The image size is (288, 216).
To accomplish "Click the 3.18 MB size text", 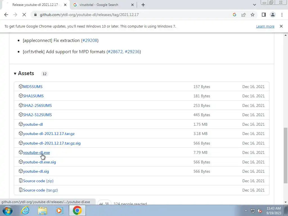I will pyautogui.click(x=200, y=134).
